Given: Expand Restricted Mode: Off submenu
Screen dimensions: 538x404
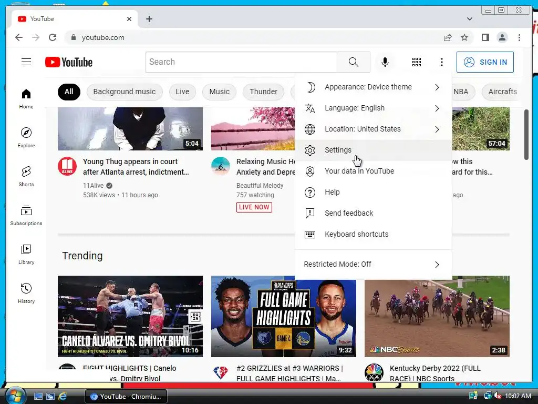Looking at the screenshot, I should pos(373,264).
